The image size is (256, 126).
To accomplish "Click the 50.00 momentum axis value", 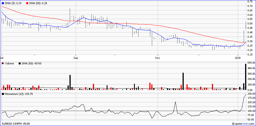I will coord(250,120).
